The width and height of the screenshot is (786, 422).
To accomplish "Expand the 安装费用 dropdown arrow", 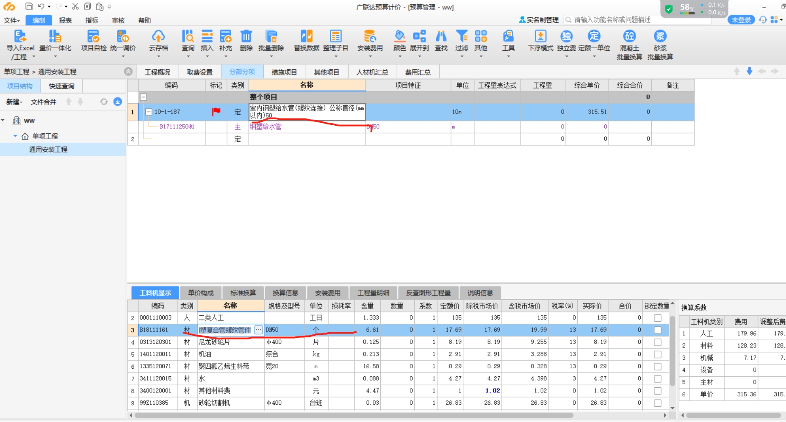I will click(x=370, y=57).
